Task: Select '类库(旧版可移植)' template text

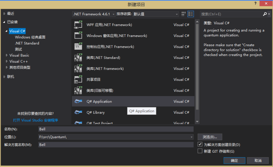Action: pyautogui.click(x=100, y=91)
